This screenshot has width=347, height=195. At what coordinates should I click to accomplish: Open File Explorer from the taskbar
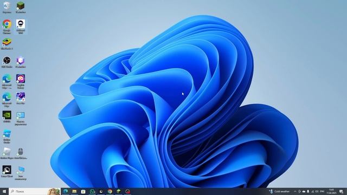pos(74,191)
